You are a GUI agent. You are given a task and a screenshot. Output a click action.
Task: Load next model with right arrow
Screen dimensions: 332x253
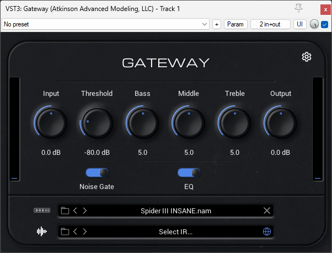click(85, 211)
